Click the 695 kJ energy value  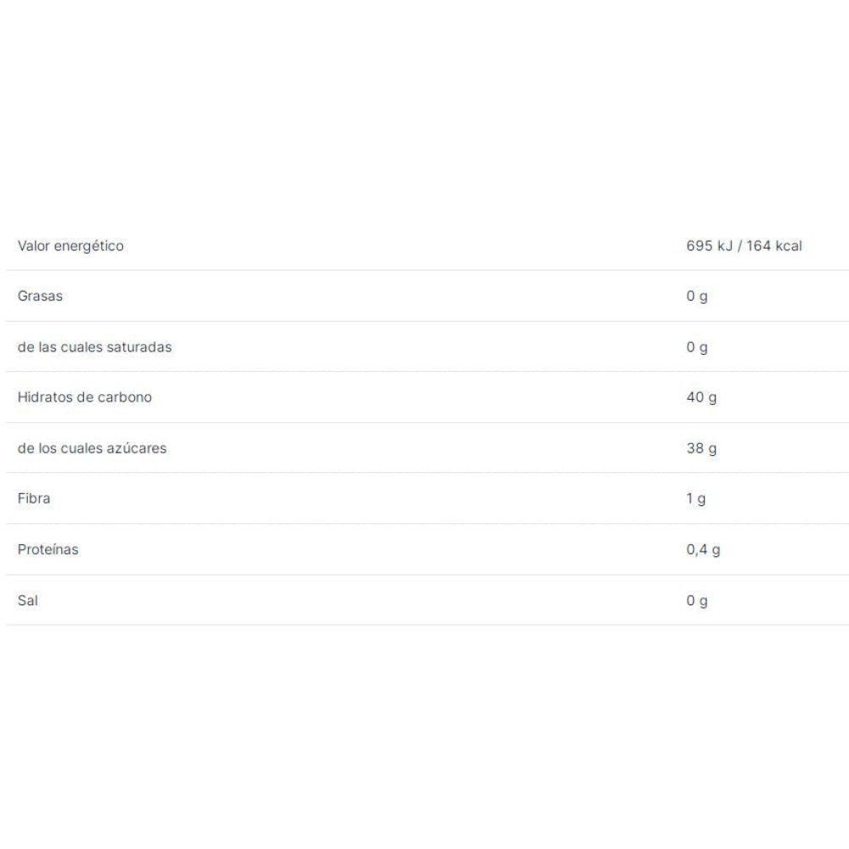tap(709, 246)
